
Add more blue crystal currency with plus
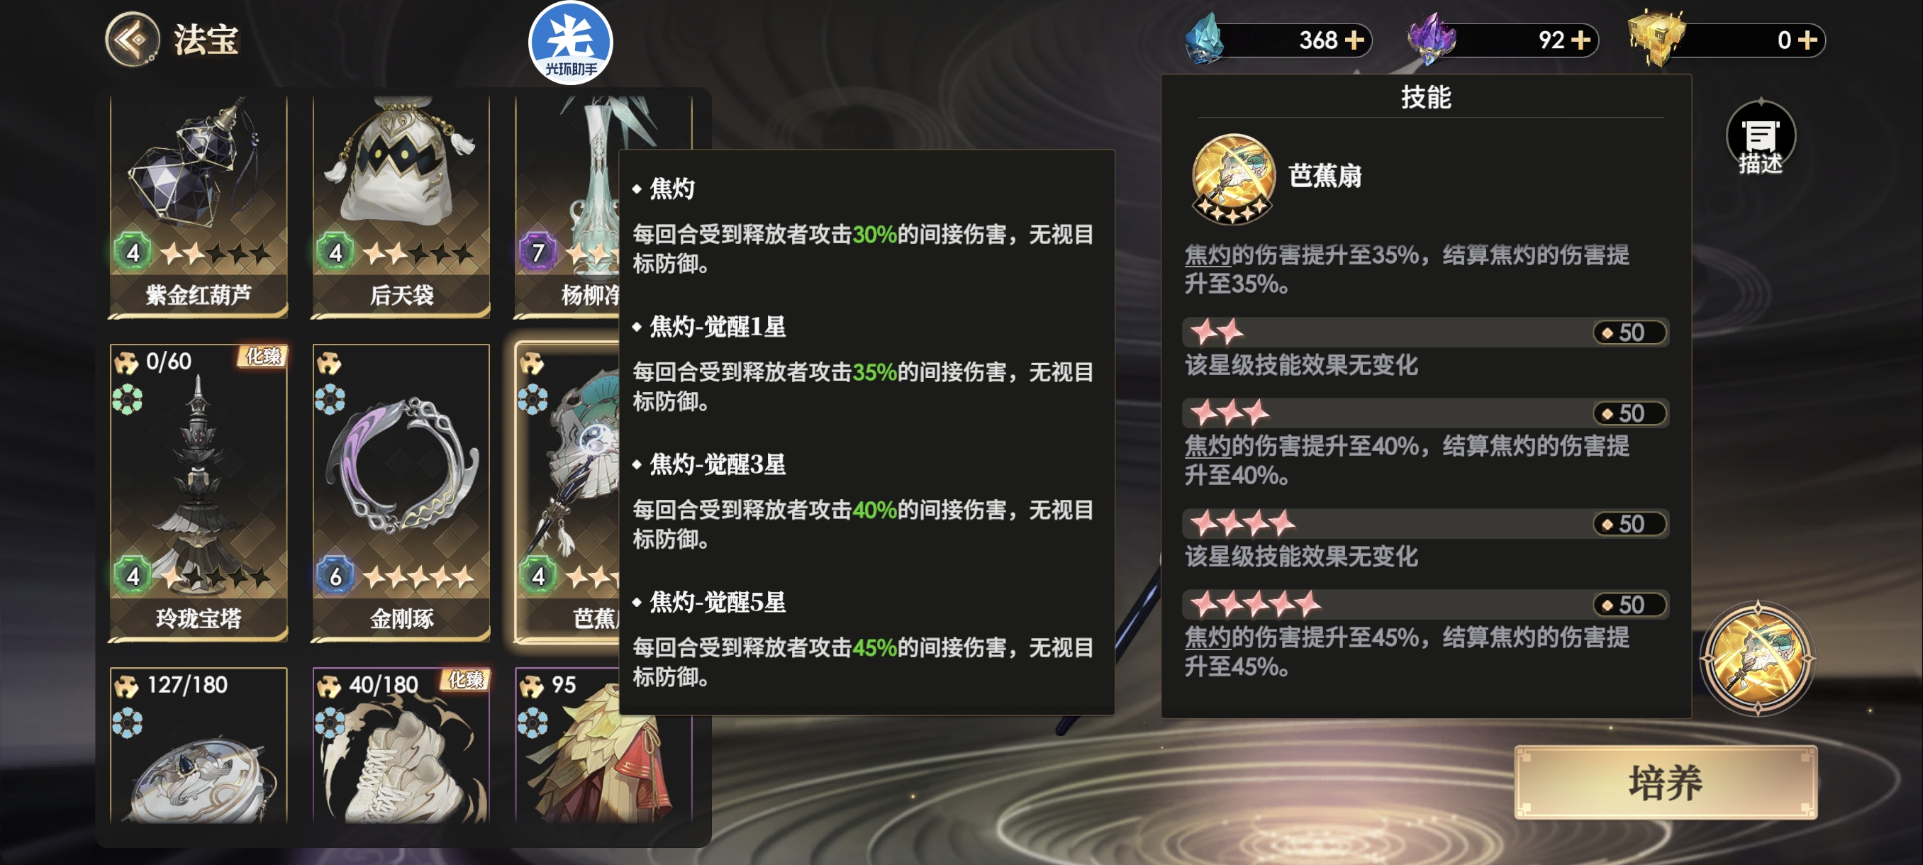(1354, 40)
